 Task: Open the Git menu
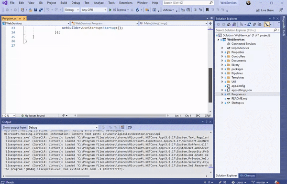(x=41, y=3)
